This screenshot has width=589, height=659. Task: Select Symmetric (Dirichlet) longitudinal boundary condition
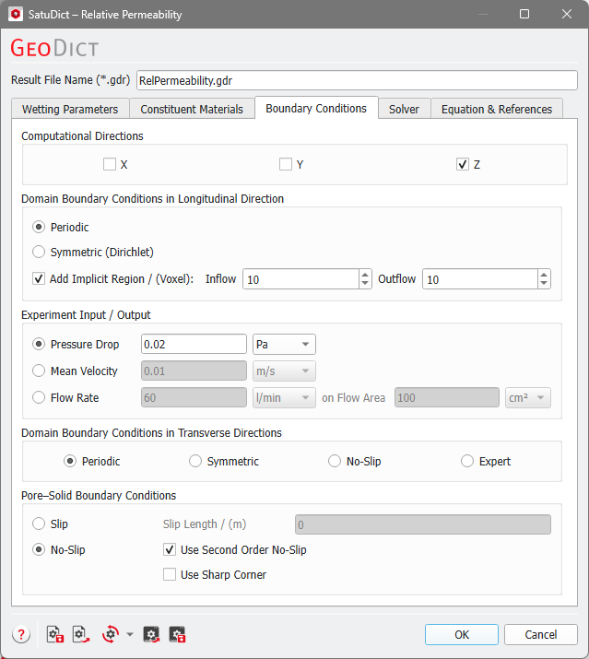pos(39,252)
